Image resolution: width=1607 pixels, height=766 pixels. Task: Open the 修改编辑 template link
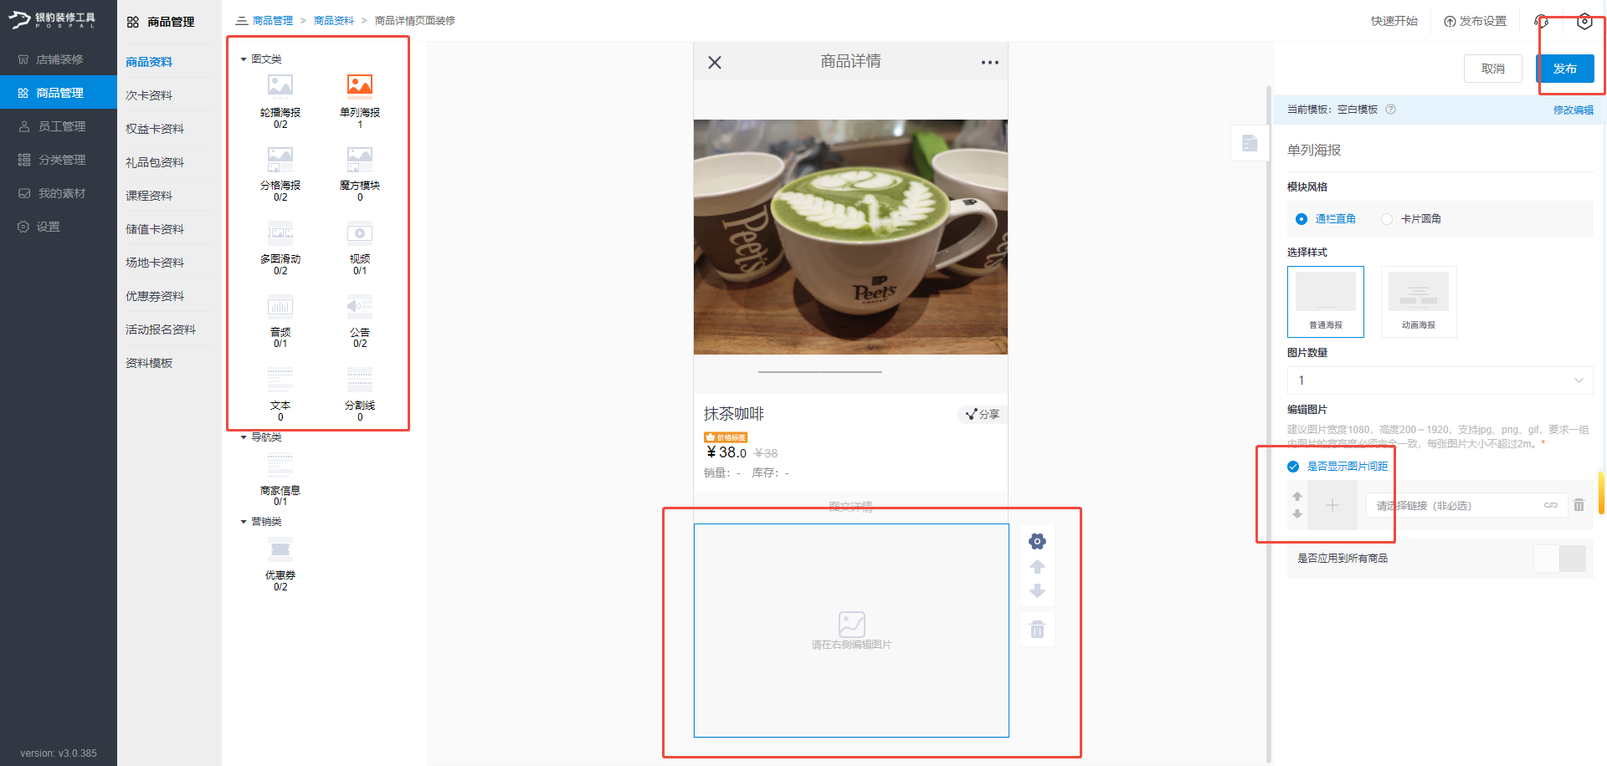pos(1572,110)
